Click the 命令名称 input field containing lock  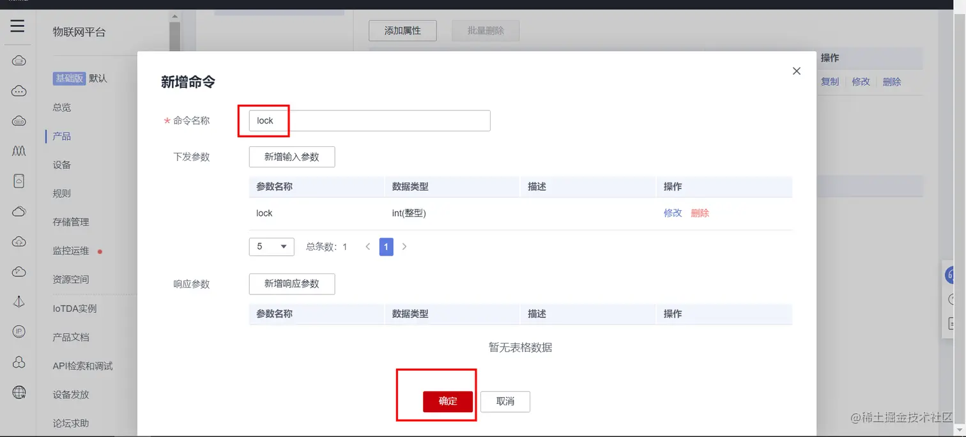[369, 121]
